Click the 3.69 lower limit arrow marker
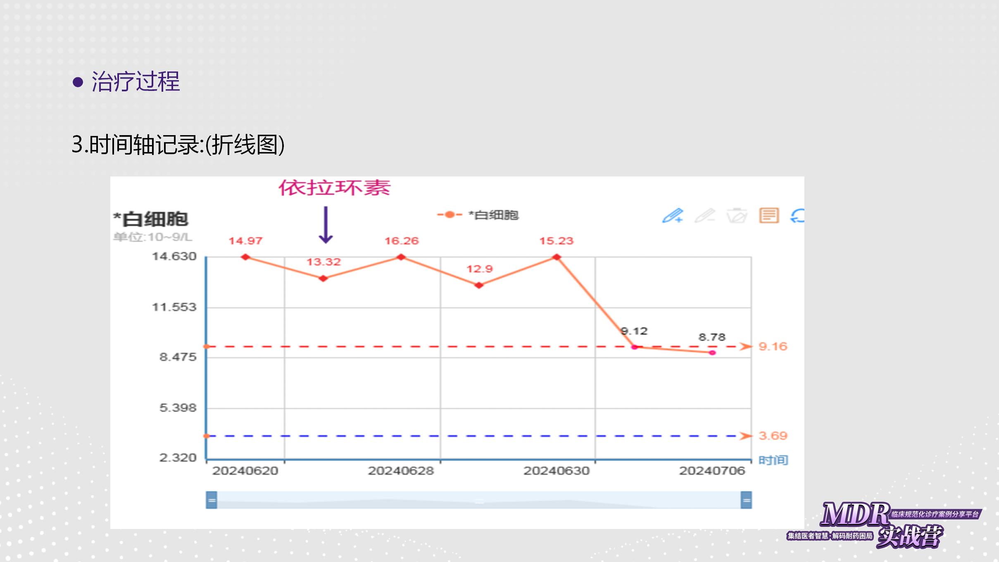This screenshot has height=562, width=999. pos(746,436)
